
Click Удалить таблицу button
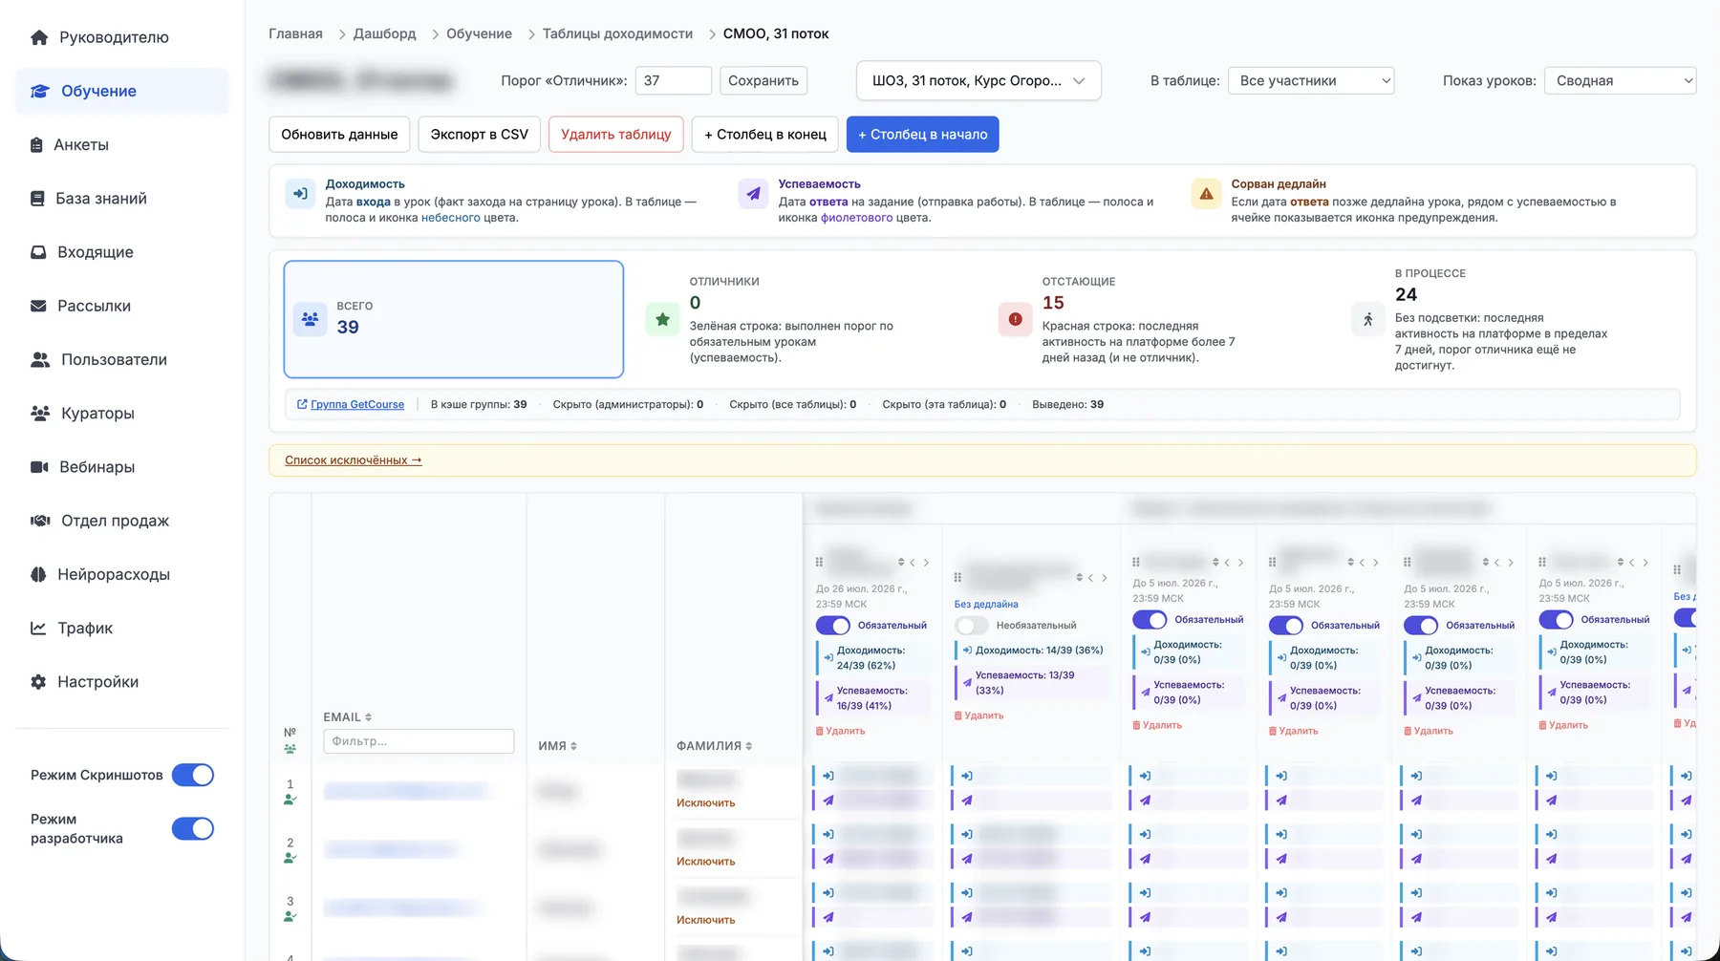click(x=616, y=135)
